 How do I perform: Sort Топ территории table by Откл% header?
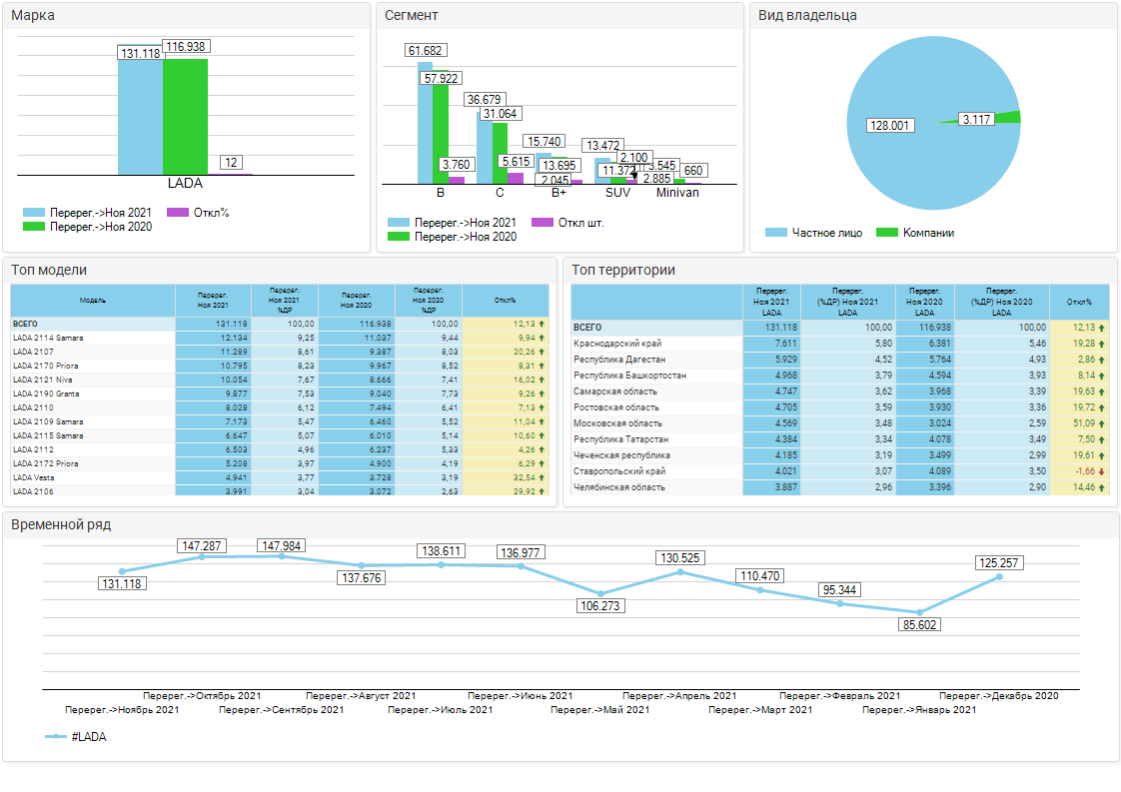[x=1079, y=302]
